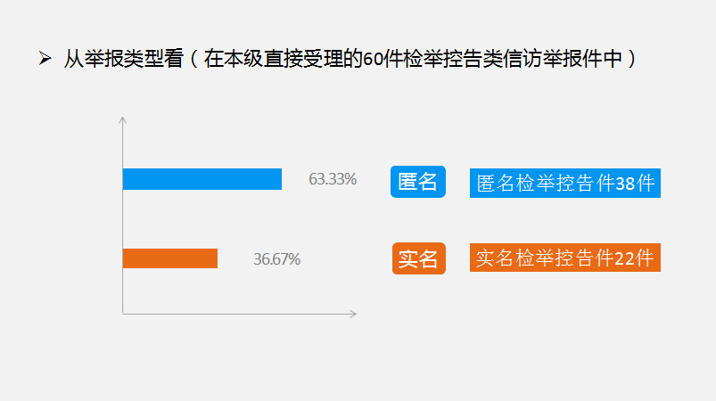Click the blue 匿名检举控告件38件 text box
Image resolution: width=716 pixels, height=401 pixels.
pyautogui.click(x=564, y=183)
